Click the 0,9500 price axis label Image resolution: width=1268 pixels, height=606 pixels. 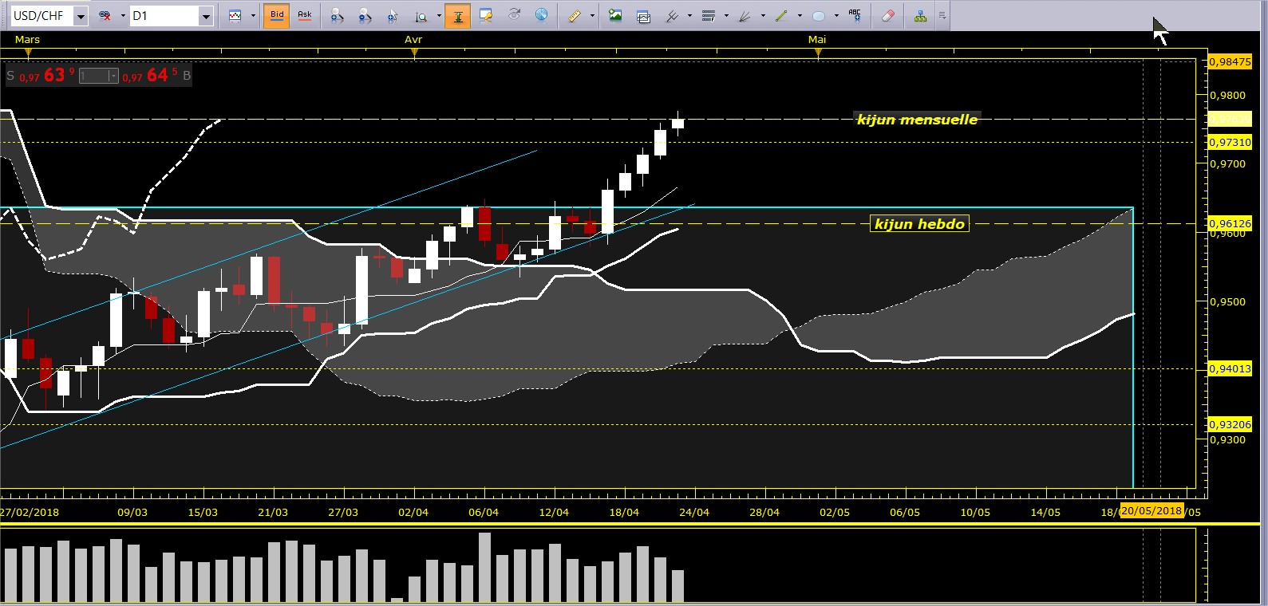pyautogui.click(x=1228, y=301)
